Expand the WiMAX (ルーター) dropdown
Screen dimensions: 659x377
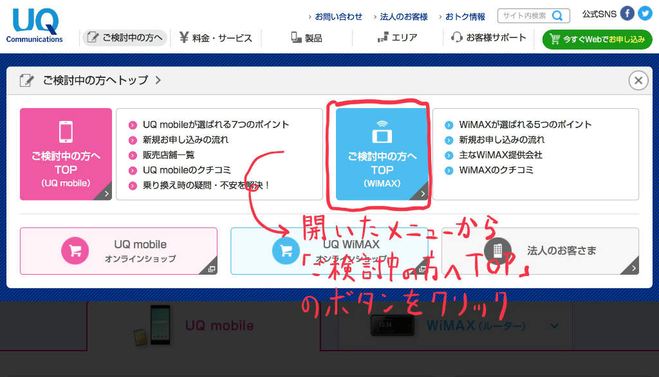[x=555, y=326]
